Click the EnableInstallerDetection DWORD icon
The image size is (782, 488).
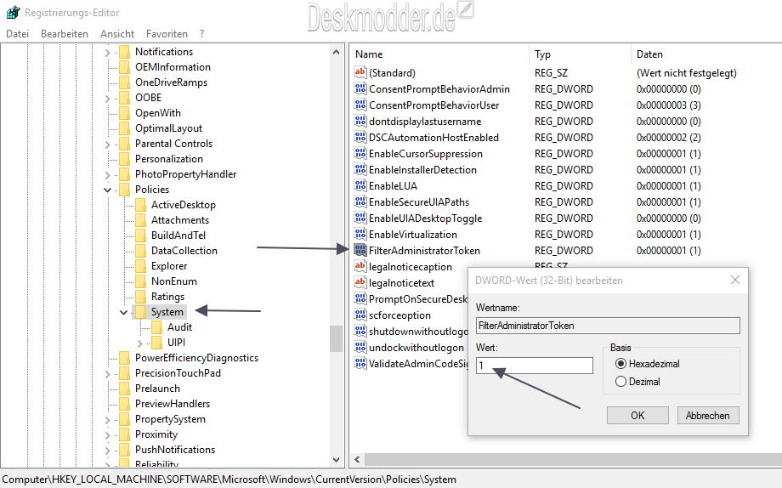click(x=360, y=169)
